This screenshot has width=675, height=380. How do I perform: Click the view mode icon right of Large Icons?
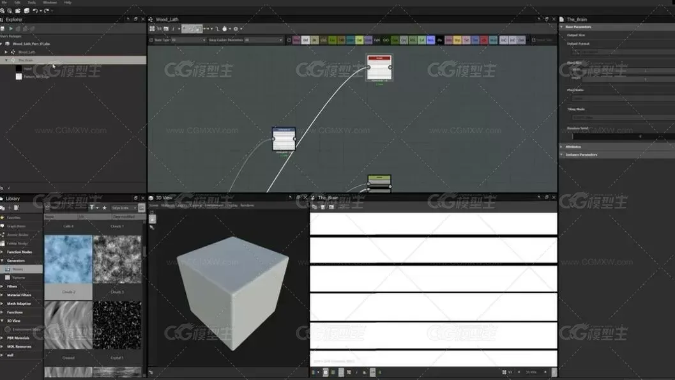[142, 208]
